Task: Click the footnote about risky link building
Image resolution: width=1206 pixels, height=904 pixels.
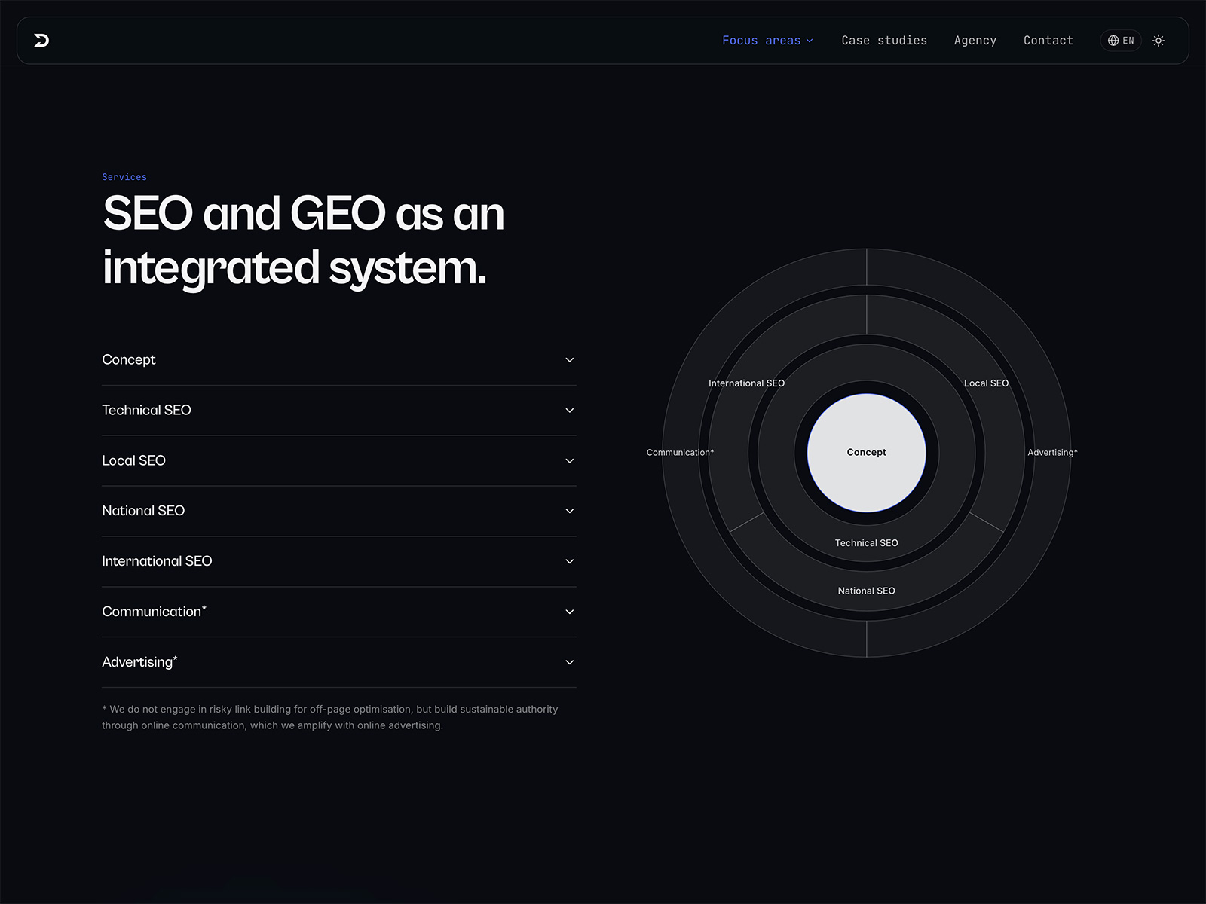Action: point(330,717)
